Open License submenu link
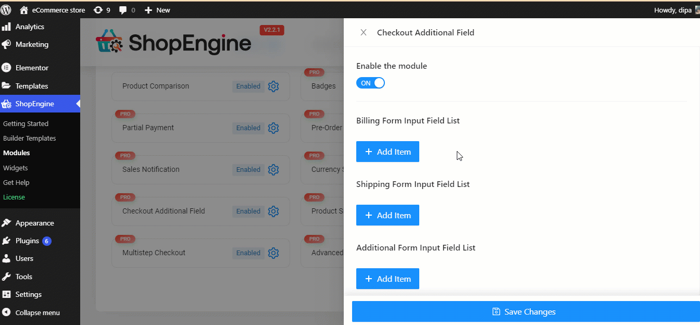 tap(14, 197)
